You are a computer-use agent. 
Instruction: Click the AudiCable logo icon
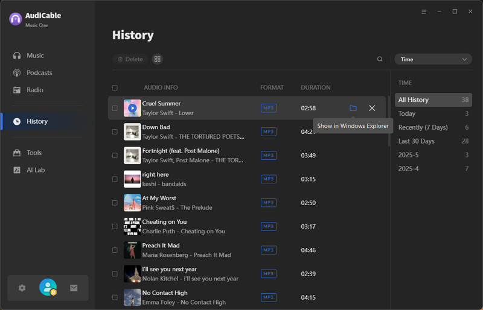coord(16,19)
